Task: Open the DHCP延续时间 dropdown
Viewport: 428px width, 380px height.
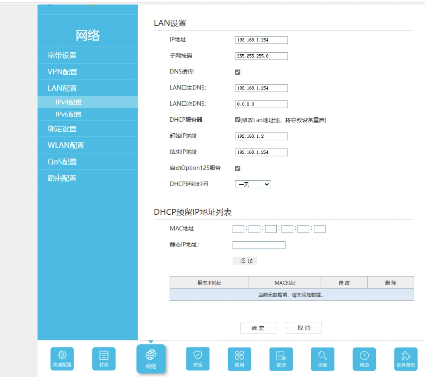Action: tap(253, 184)
